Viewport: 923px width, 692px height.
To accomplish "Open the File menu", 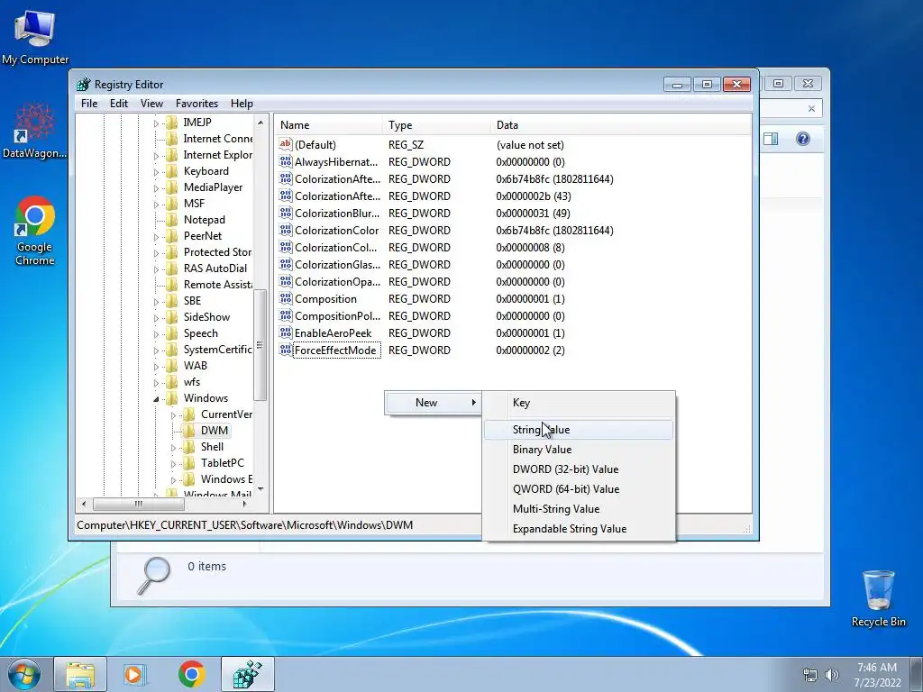I will coord(89,104).
